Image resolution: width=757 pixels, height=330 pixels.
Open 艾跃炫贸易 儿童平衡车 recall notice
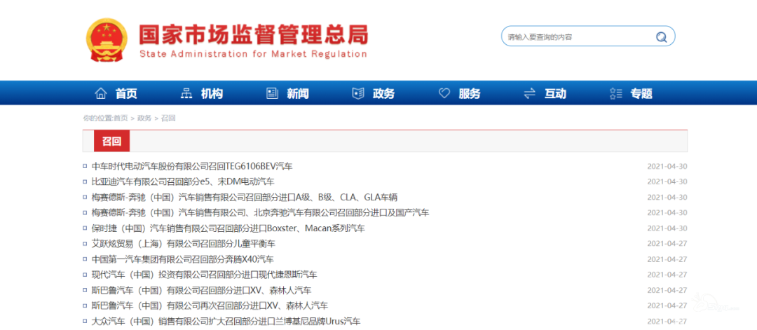click(184, 244)
